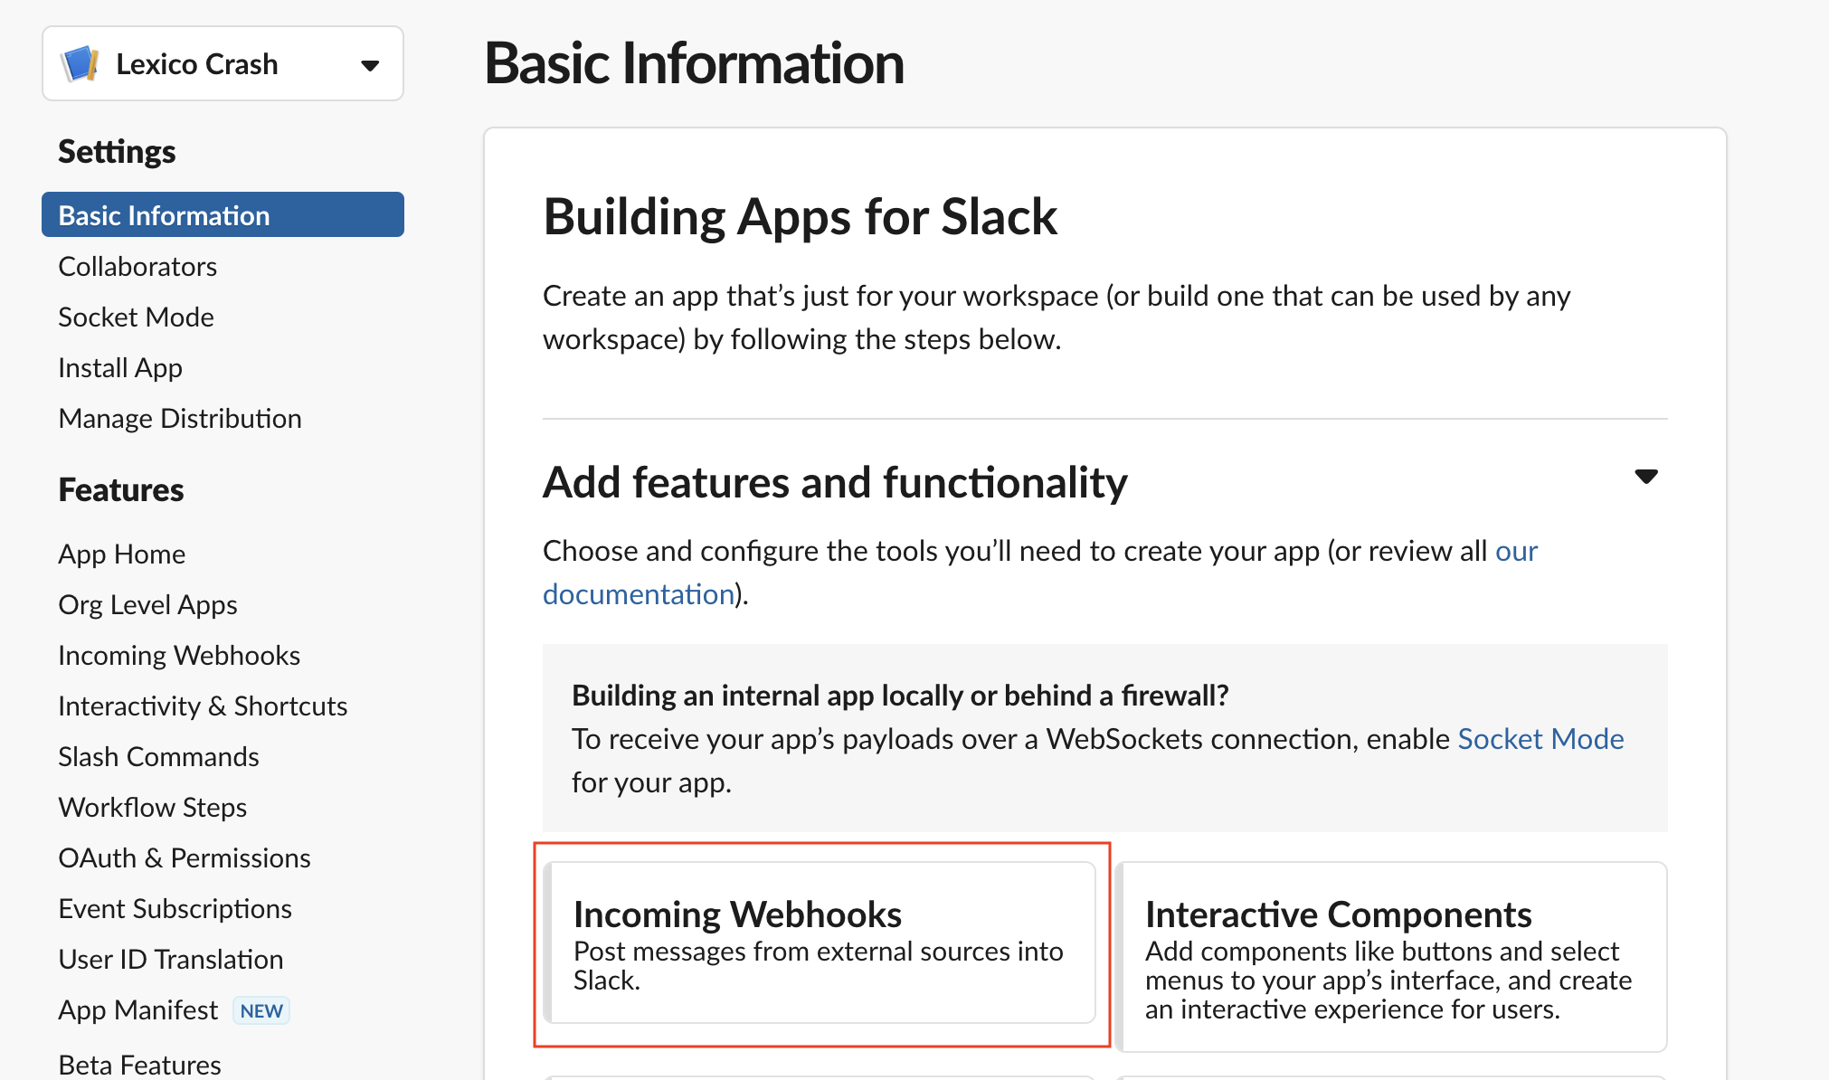Go to Slash Commands page
The height and width of the screenshot is (1080, 1829).
click(158, 757)
